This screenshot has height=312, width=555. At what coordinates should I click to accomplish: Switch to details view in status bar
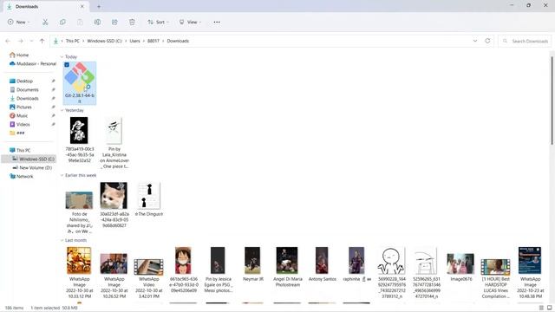(541, 308)
